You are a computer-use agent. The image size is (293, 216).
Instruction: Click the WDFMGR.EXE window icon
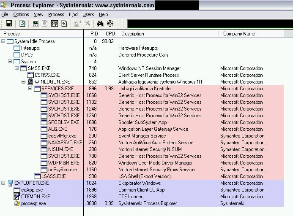(x=44, y=163)
